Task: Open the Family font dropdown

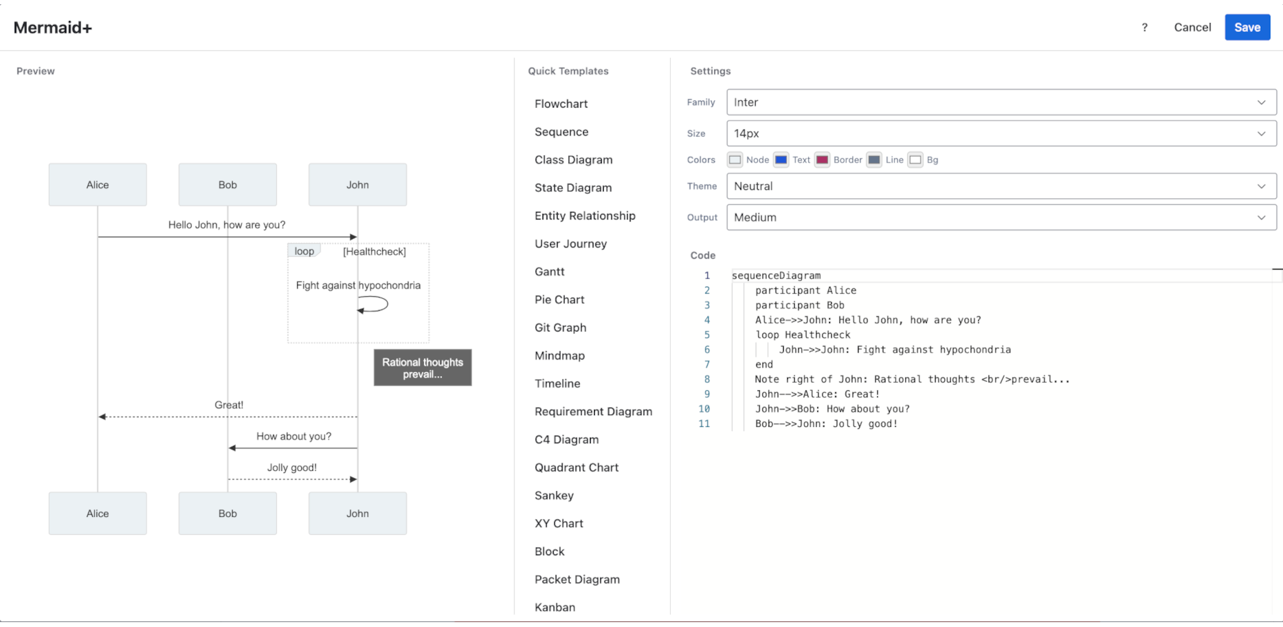Action: pos(1001,102)
